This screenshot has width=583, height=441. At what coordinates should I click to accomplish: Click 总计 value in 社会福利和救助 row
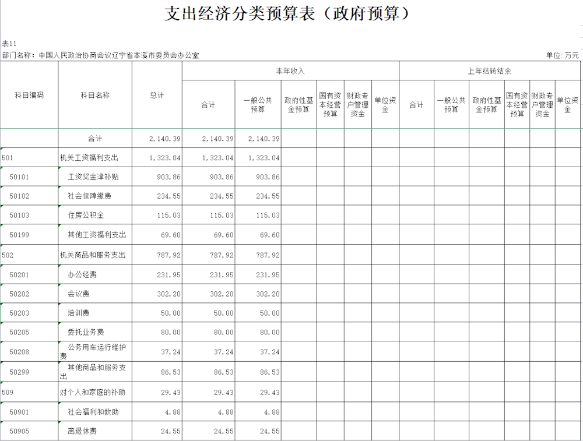[x=157, y=412]
